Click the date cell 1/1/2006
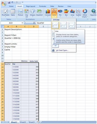The height and width of the screenshot is (124, 97). 17,67
